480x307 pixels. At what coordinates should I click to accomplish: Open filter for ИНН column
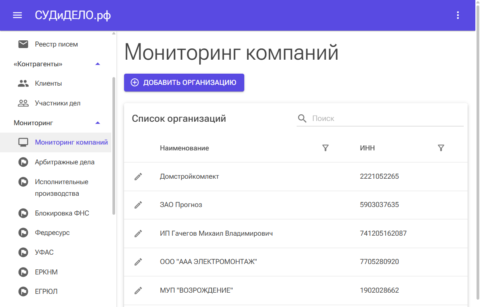[441, 148]
